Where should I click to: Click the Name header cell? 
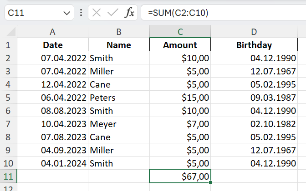(119, 45)
